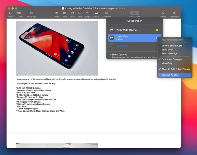The image size is (197, 155).
Task: Click the '3300 mAh battery' line
Action: 33,104
